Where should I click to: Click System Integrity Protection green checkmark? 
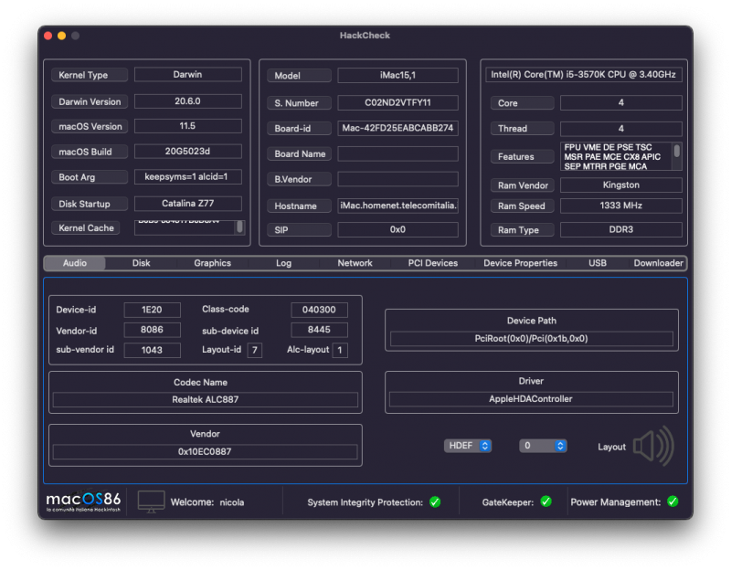tap(435, 501)
